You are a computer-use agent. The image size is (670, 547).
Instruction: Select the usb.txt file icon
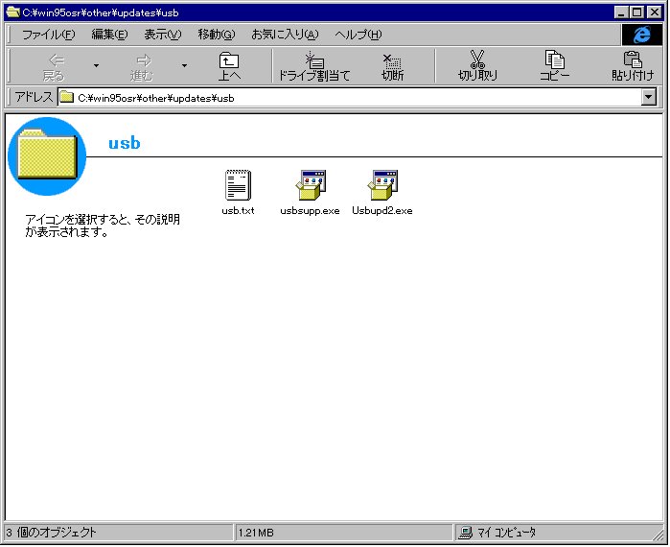tap(238, 185)
